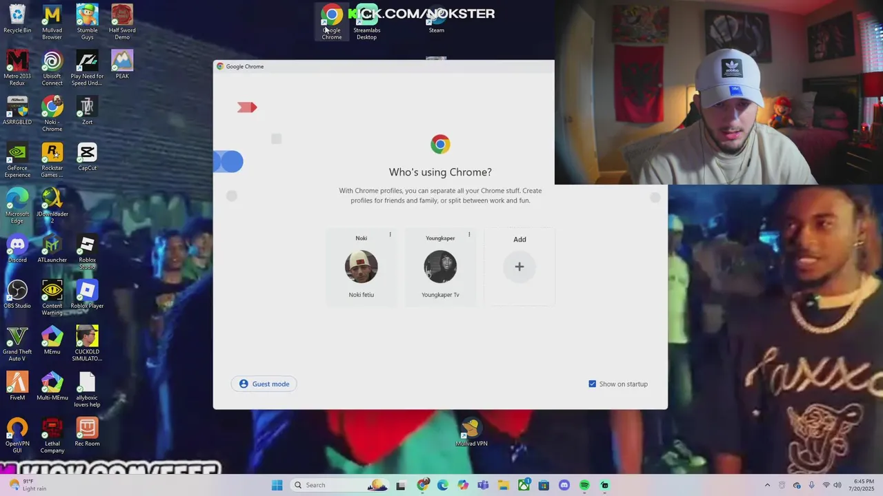The width and height of the screenshot is (883, 496).
Task: Open Microsoft Edge desktop icon
Action: click(x=17, y=206)
